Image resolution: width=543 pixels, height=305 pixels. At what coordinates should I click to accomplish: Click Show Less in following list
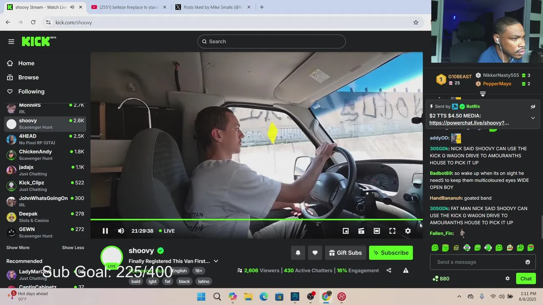73,248
